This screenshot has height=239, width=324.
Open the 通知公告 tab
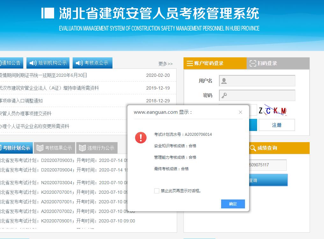click(x=11, y=63)
